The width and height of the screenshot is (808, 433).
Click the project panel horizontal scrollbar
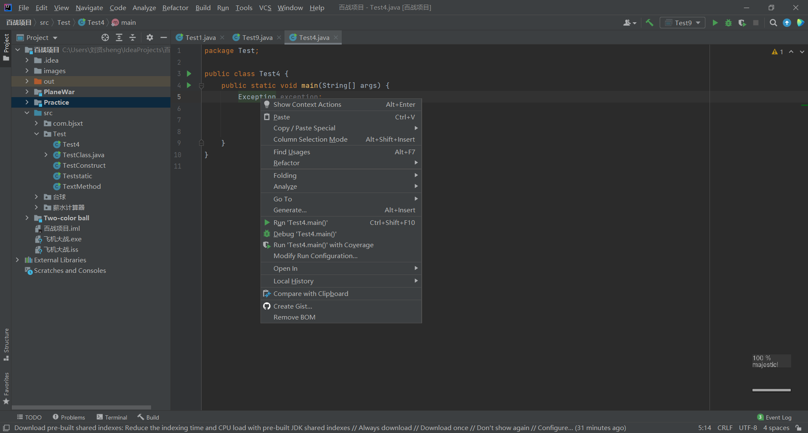point(81,407)
